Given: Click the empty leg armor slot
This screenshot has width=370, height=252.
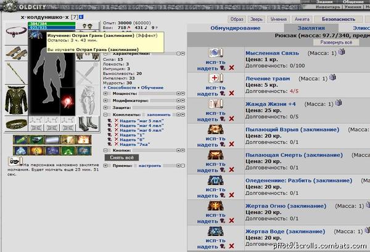Looking at the screenshot, I should coord(88,100).
